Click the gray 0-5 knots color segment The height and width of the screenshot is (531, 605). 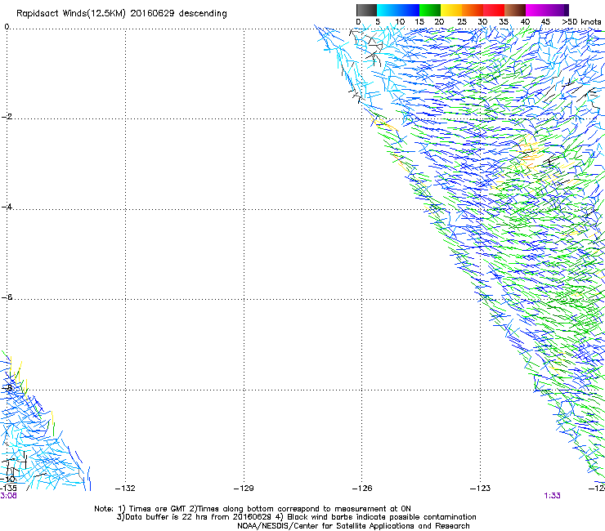(x=366, y=10)
